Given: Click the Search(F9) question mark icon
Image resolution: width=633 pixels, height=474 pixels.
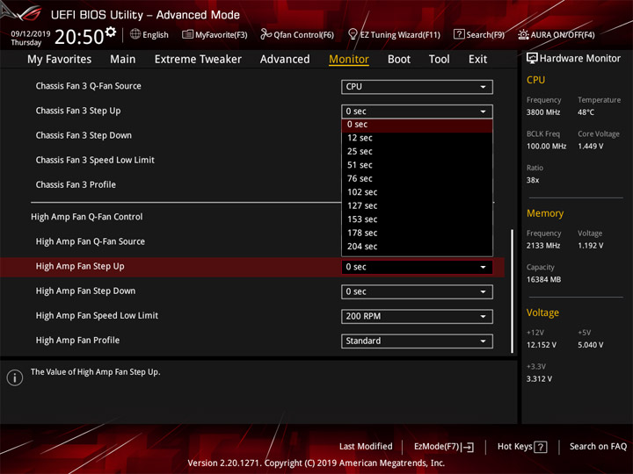Looking at the screenshot, I should pos(459,34).
